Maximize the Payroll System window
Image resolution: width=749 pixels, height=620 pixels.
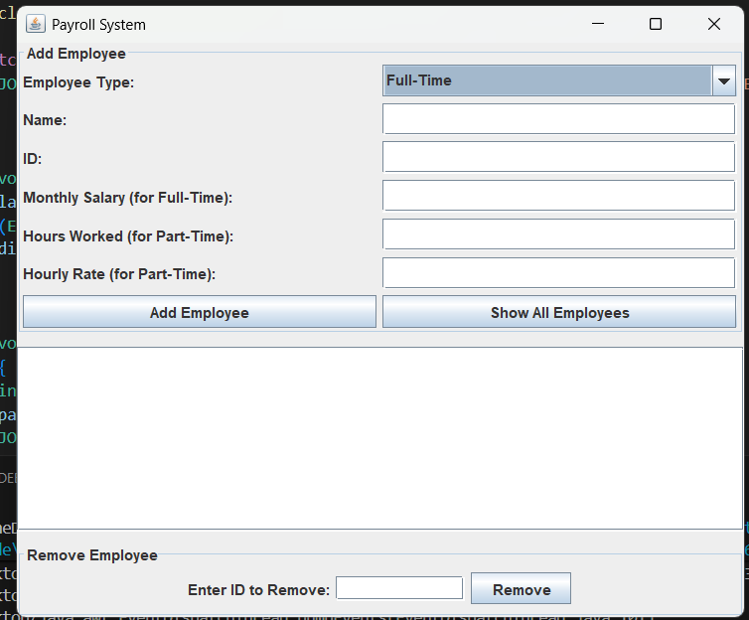(656, 24)
